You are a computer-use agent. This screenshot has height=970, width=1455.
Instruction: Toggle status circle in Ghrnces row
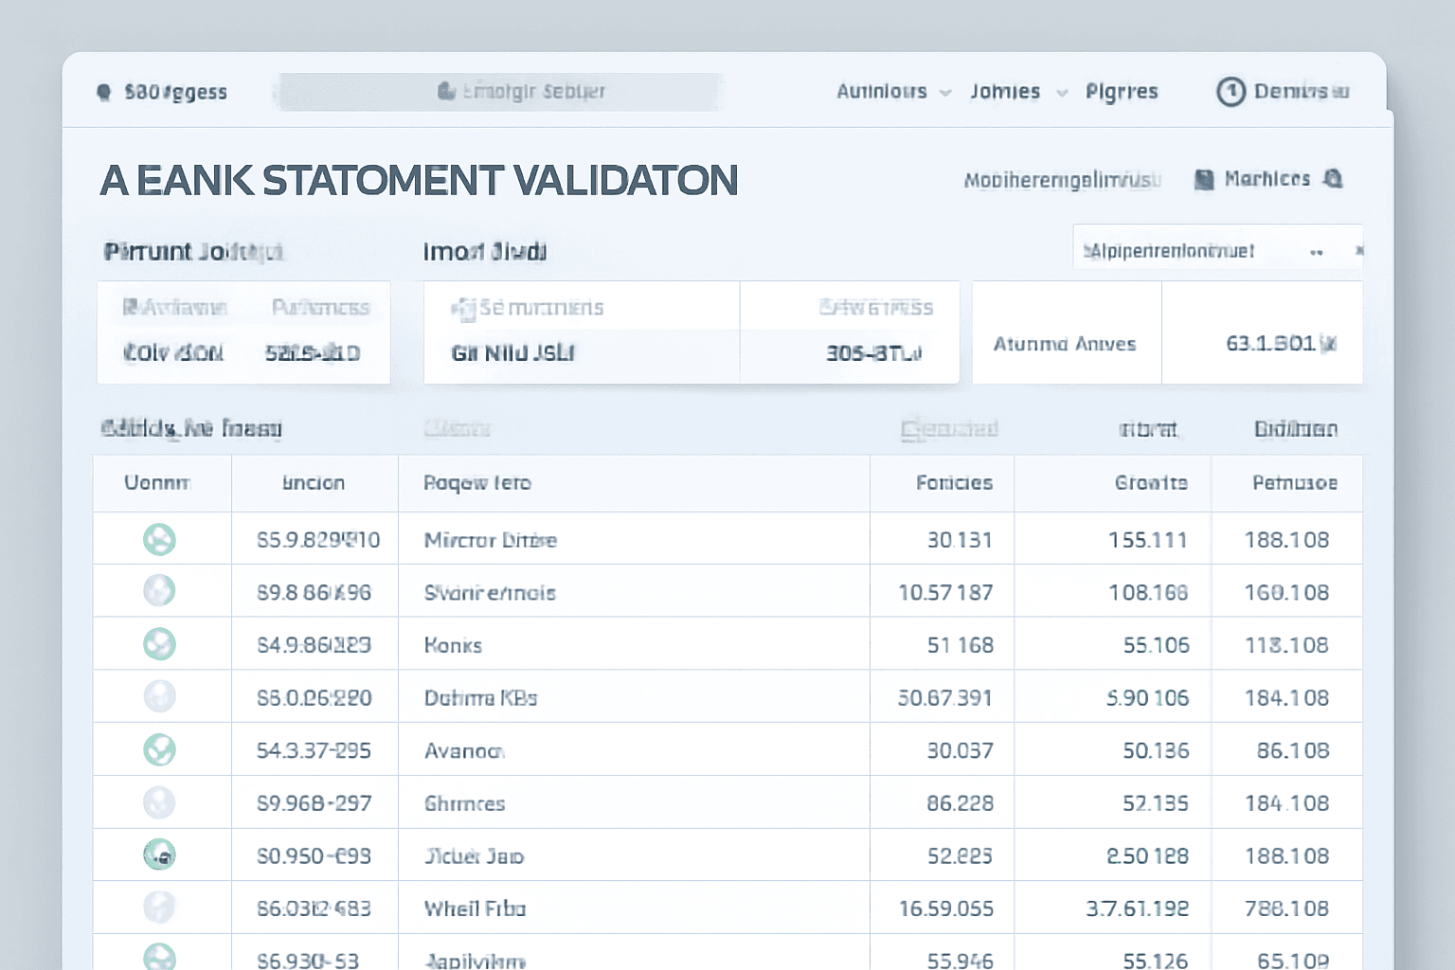pyautogui.click(x=159, y=802)
